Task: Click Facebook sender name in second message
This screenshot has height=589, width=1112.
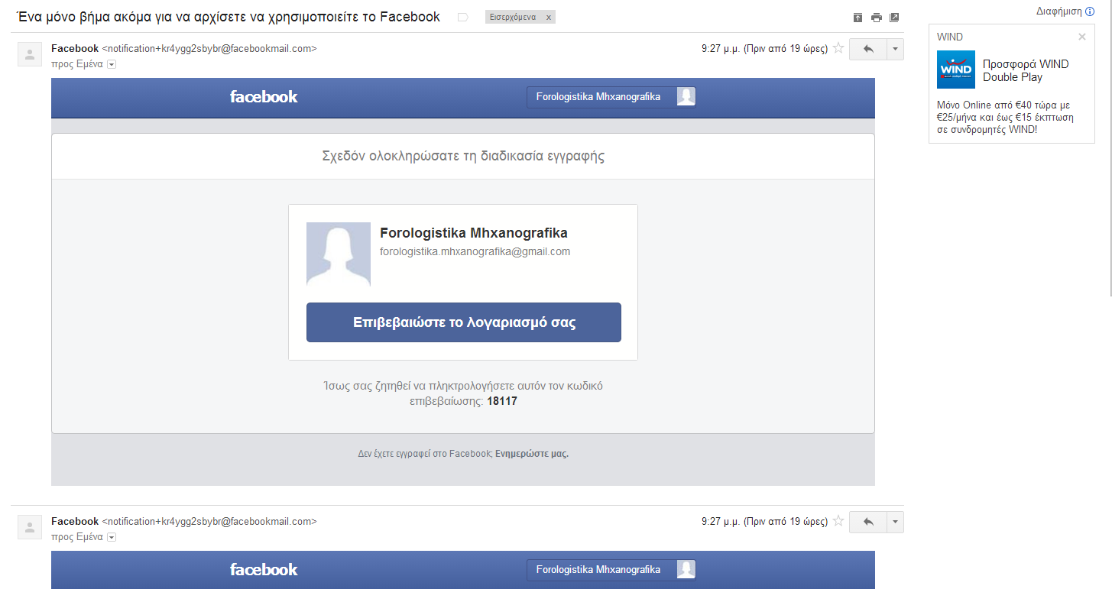Action: (75, 521)
